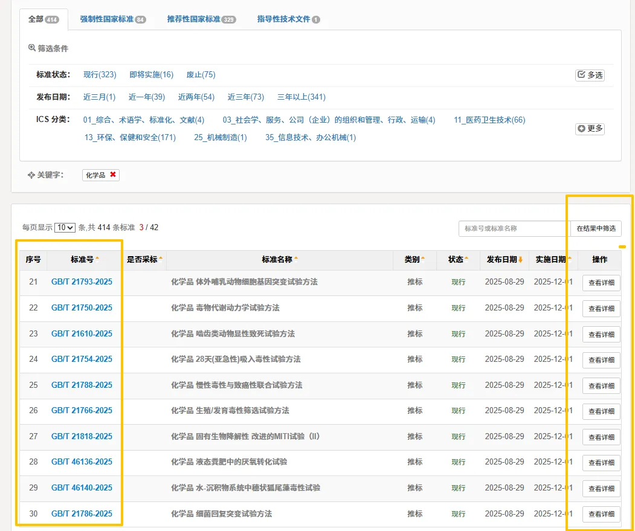Open standard GB/T 21786-2025

click(x=82, y=513)
